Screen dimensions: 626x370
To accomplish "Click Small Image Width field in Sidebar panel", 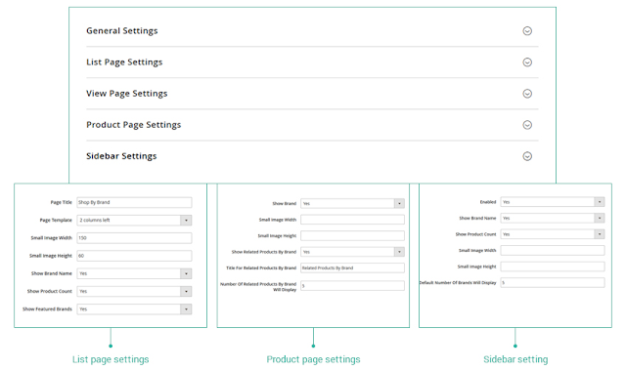I will coord(553,251).
